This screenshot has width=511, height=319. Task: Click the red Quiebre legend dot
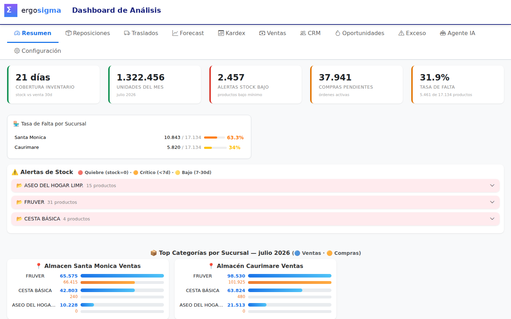coord(81,173)
